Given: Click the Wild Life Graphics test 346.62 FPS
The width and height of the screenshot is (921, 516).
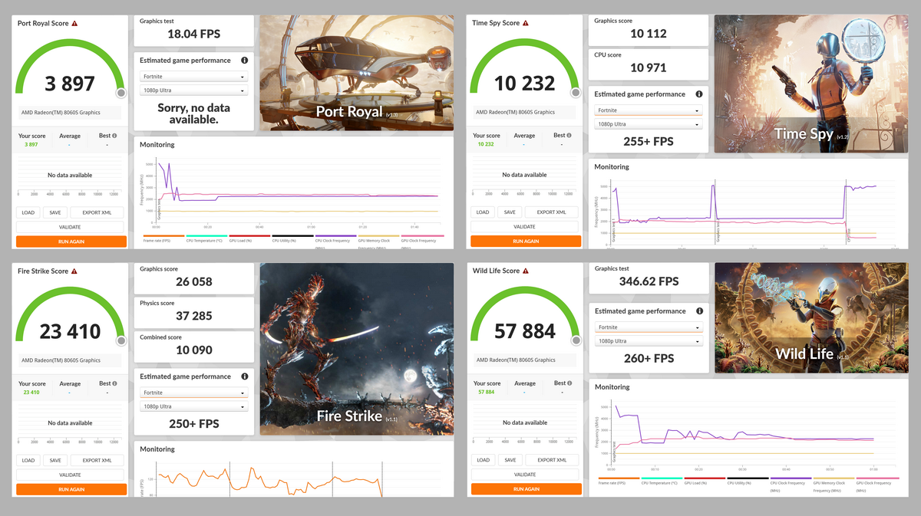Looking at the screenshot, I should (x=649, y=281).
